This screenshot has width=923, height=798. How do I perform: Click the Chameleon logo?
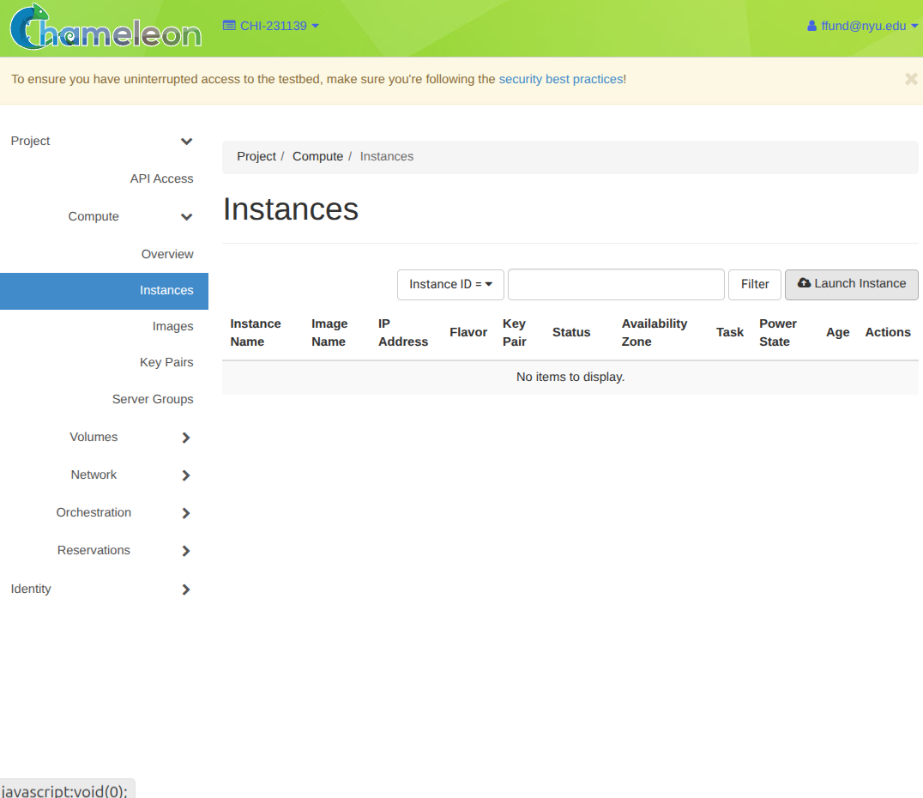pos(106,28)
